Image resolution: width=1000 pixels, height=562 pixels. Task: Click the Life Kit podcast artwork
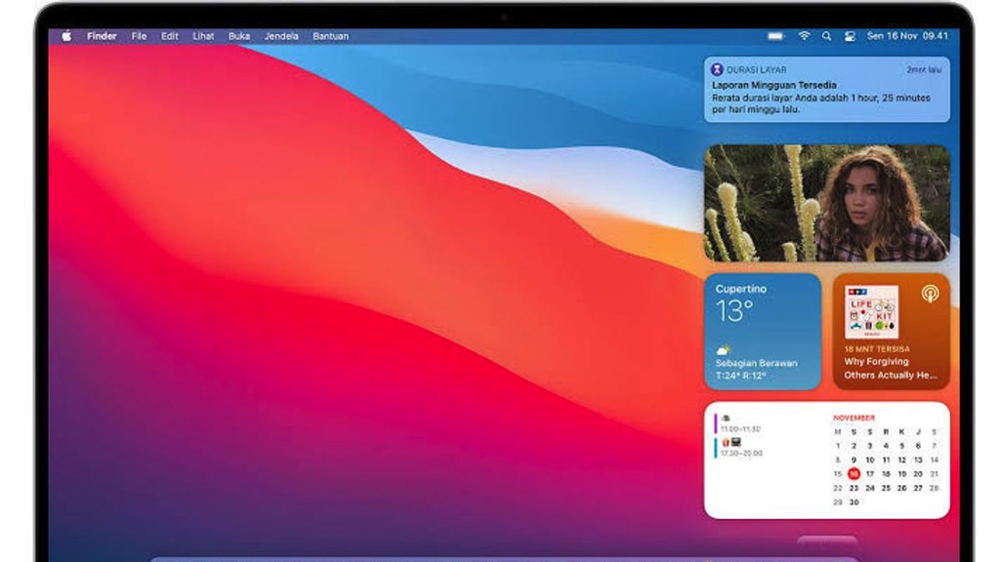pos(869,310)
